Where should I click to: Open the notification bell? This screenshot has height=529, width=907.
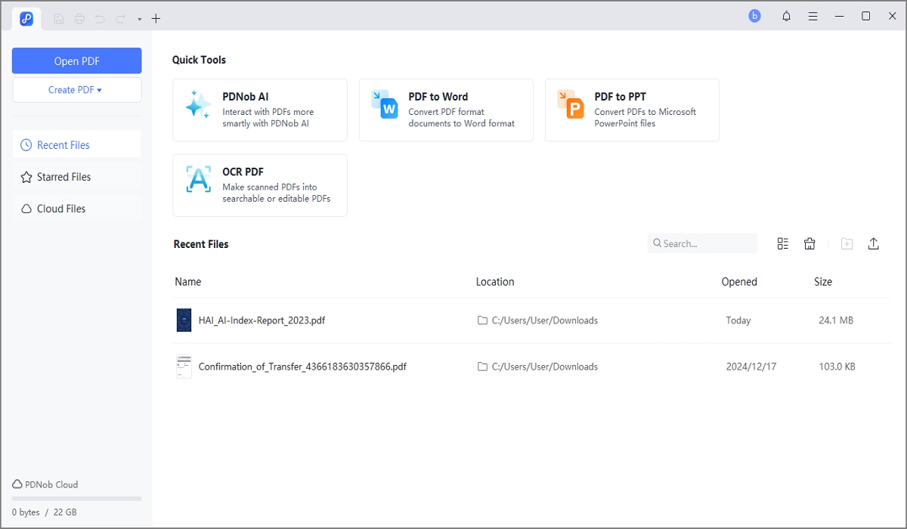pos(786,15)
